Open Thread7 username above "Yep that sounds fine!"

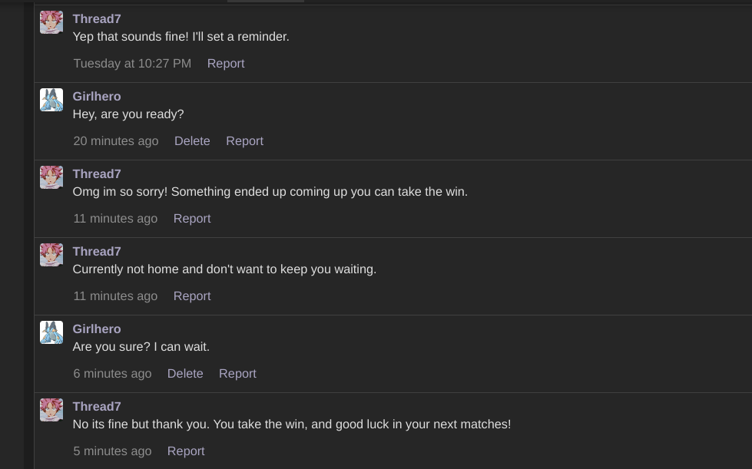97,19
